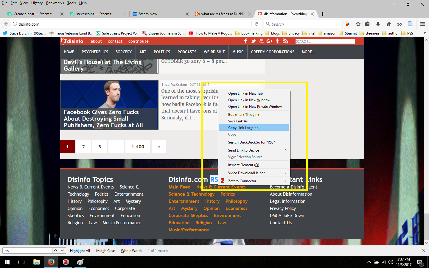Go to next page with » button

[x=159, y=147]
